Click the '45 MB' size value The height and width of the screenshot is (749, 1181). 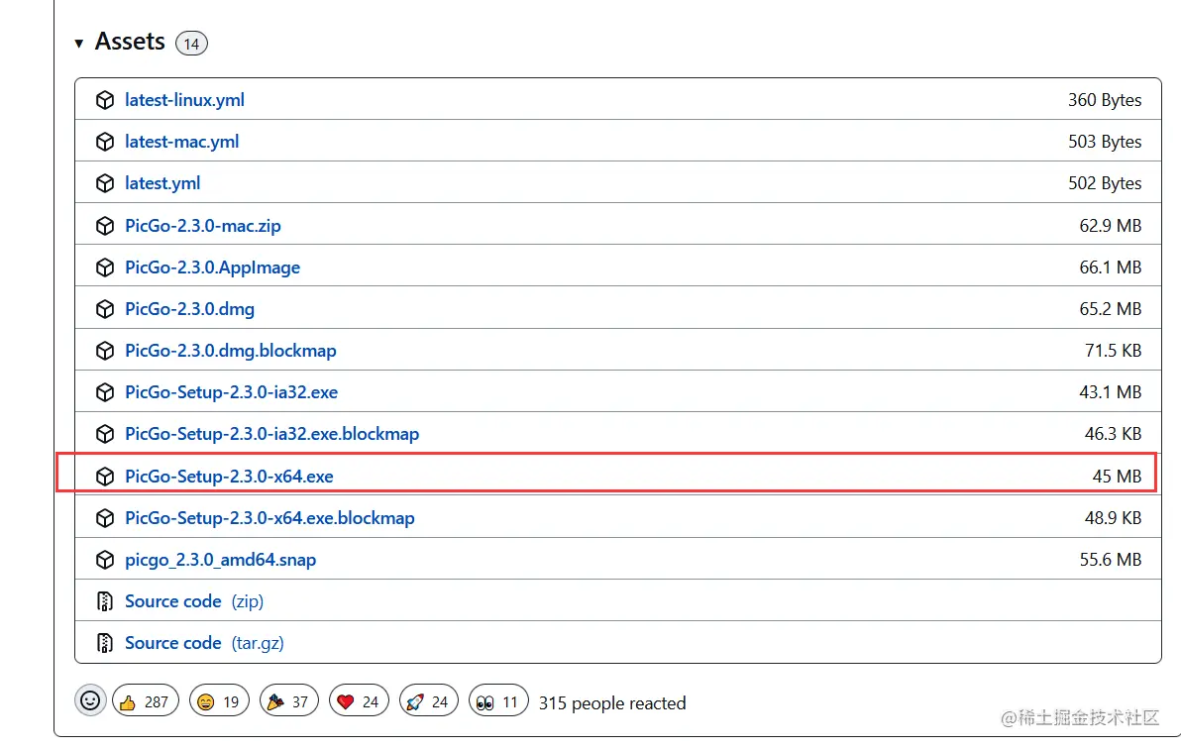point(1117,477)
